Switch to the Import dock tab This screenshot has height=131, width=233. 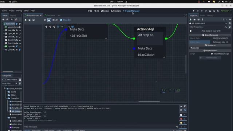13,15
